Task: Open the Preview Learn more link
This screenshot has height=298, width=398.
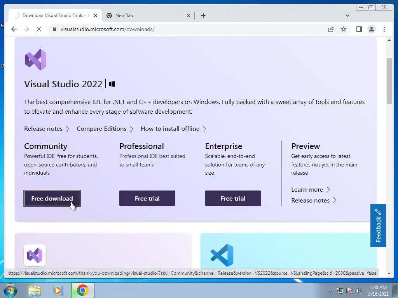Action: (x=311, y=189)
